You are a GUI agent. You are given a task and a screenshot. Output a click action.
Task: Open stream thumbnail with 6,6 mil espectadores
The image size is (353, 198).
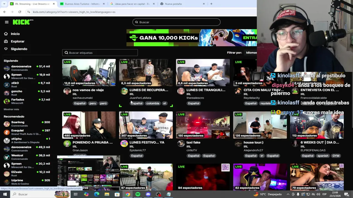203,73
